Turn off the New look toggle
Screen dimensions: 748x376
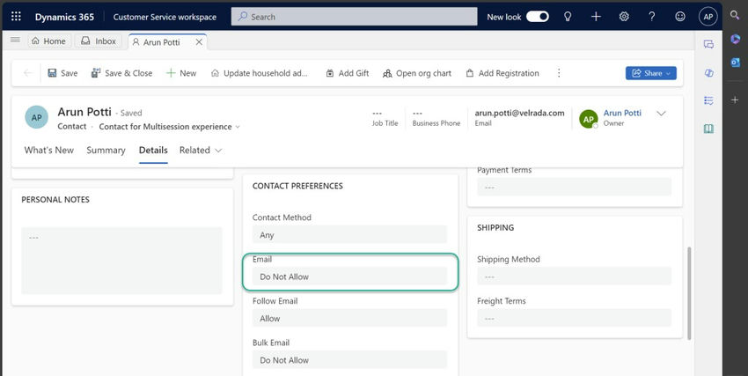click(x=538, y=17)
